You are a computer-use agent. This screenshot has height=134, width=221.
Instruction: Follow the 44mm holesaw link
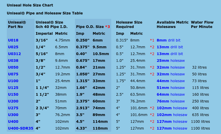pyautogui.click(x=171, y=81)
